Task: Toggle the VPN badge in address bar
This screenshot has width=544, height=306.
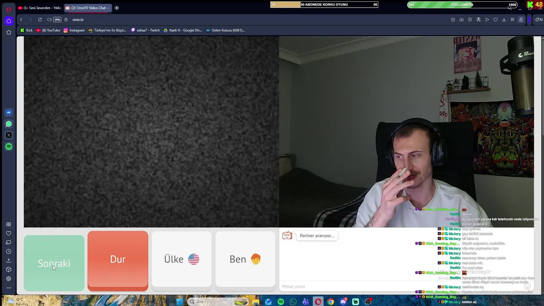Action: [57, 20]
